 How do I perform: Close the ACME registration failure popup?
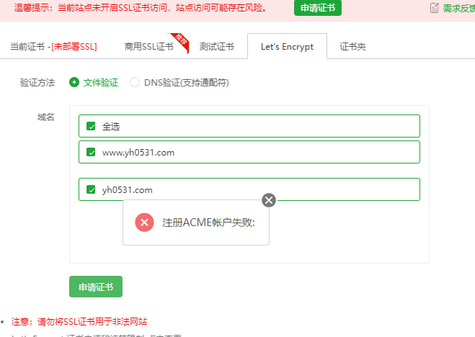(269, 200)
